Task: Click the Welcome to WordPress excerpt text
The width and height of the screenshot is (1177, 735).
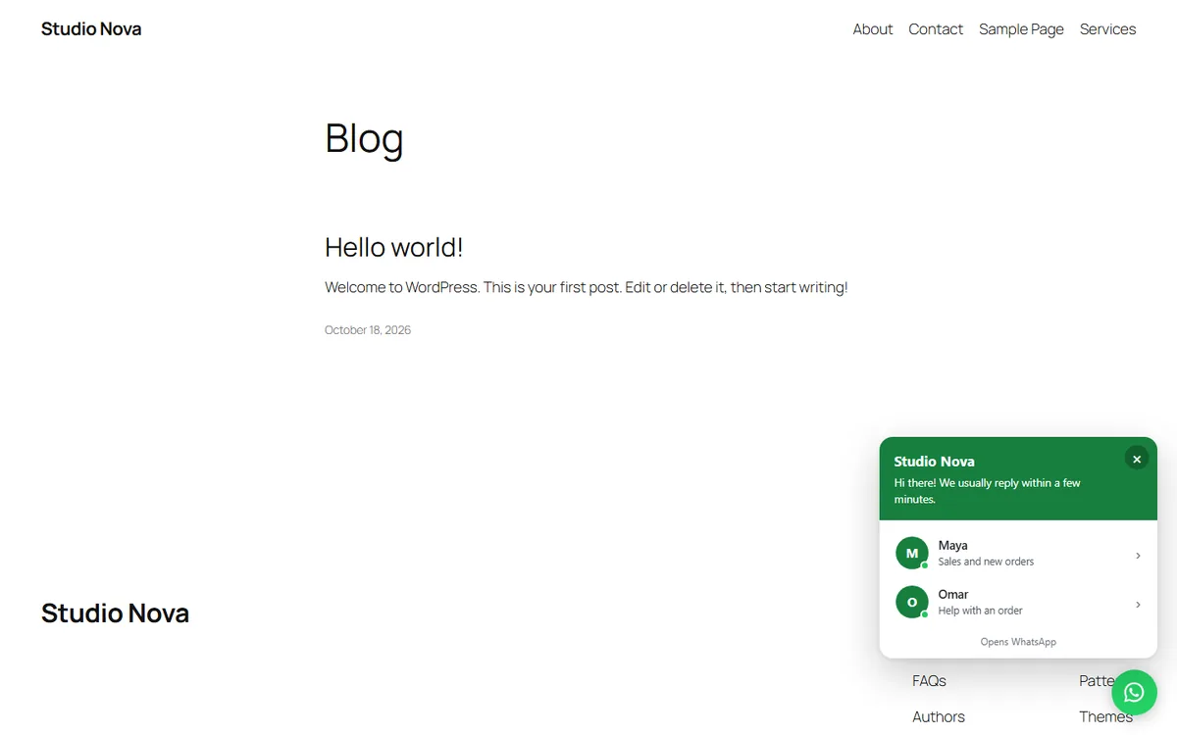Action: (x=586, y=287)
